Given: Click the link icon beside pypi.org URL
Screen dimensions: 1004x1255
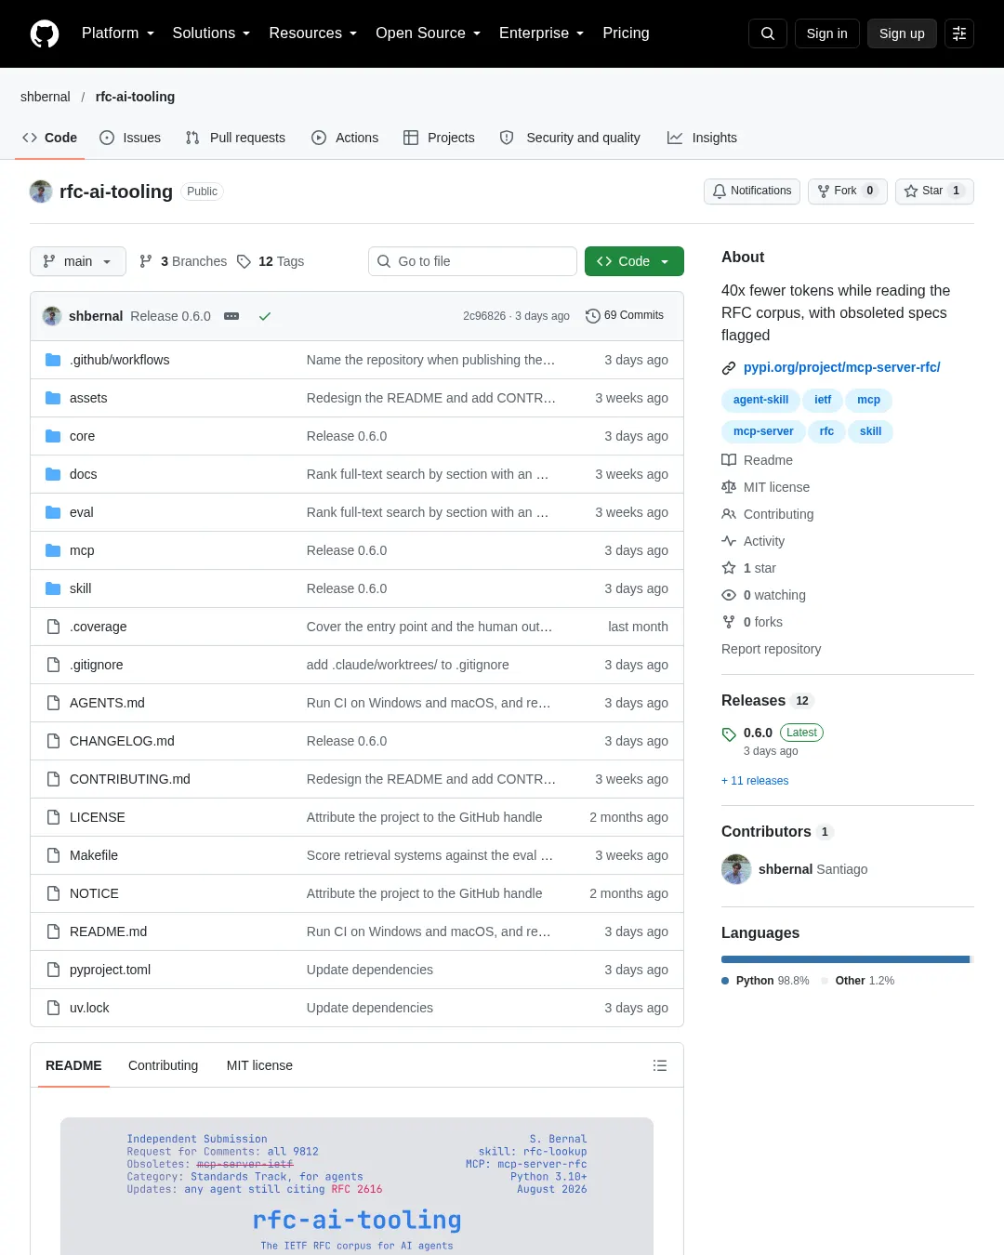Looking at the screenshot, I should 729,368.
